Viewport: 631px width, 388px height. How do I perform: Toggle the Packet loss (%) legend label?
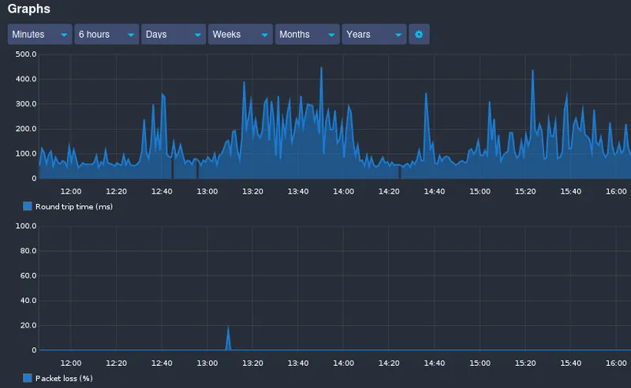(64, 379)
